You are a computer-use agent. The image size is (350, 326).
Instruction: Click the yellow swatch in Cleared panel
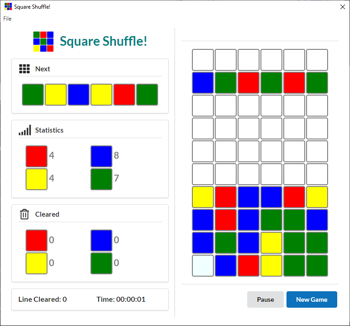click(x=37, y=263)
